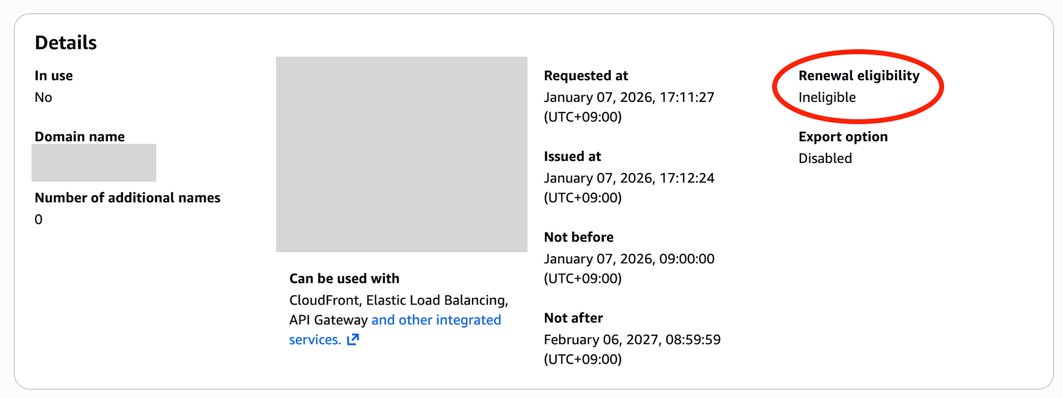Image resolution: width=1063 pixels, height=398 pixels.
Task: Click the Number of additional names label
Action: tap(128, 198)
